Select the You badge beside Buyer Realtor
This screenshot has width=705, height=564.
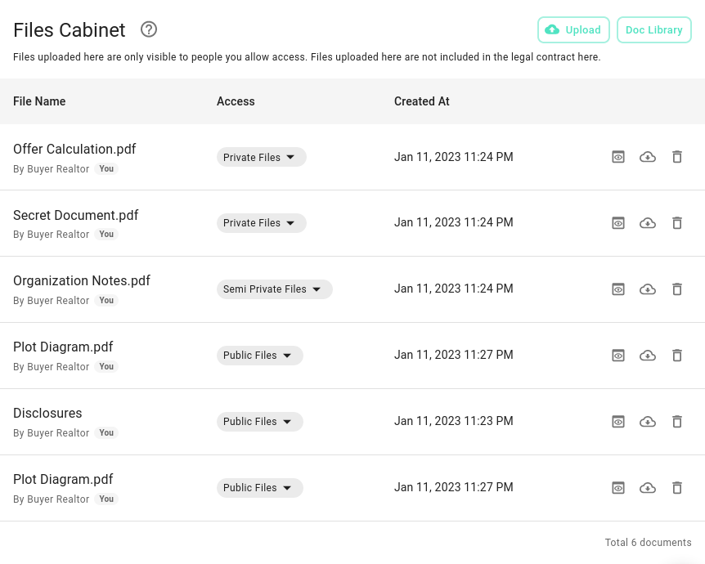(106, 168)
